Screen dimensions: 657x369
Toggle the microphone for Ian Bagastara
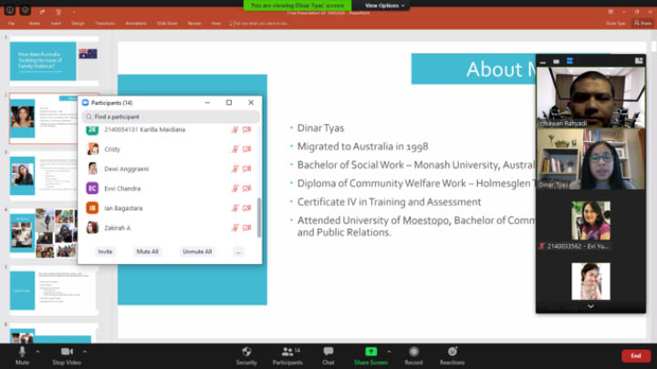tap(235, 208)
